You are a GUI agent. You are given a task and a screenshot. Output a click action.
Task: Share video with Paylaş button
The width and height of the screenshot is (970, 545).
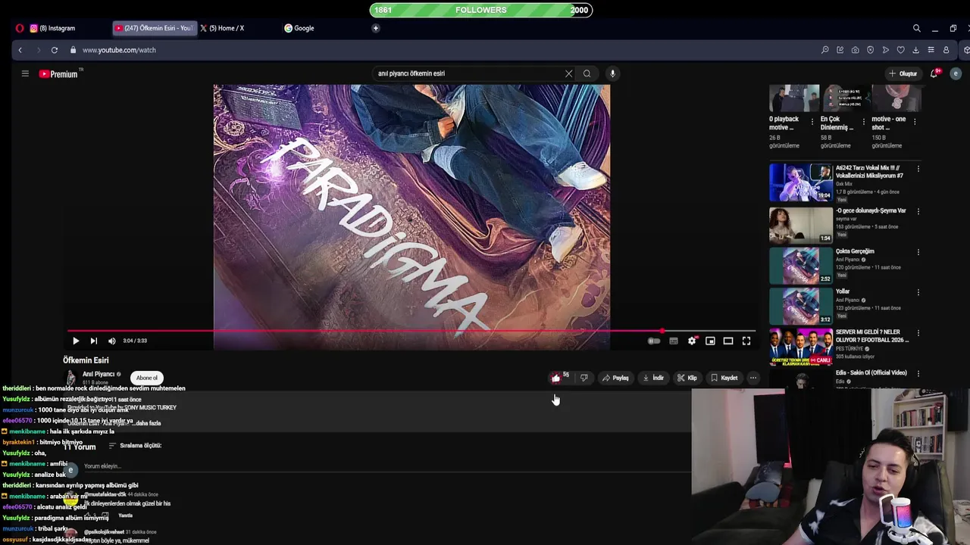point(615,378)
